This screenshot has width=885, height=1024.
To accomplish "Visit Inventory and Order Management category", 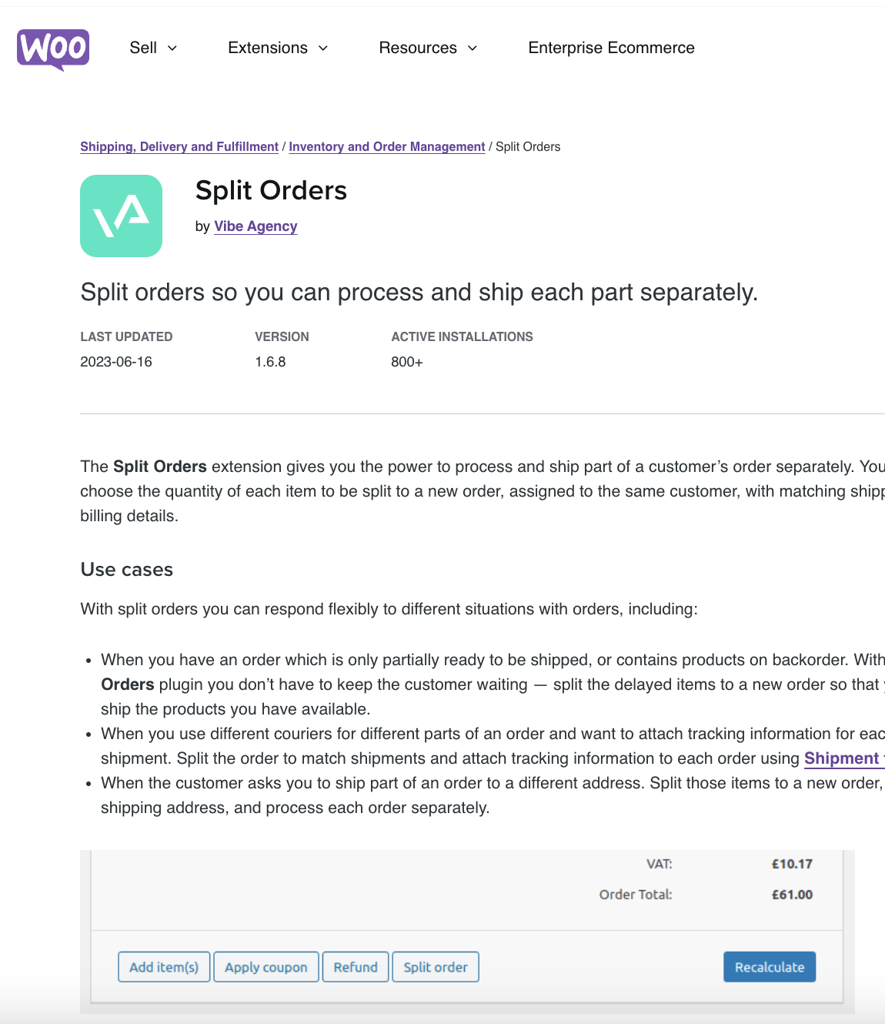I will [x=386, y=146].
